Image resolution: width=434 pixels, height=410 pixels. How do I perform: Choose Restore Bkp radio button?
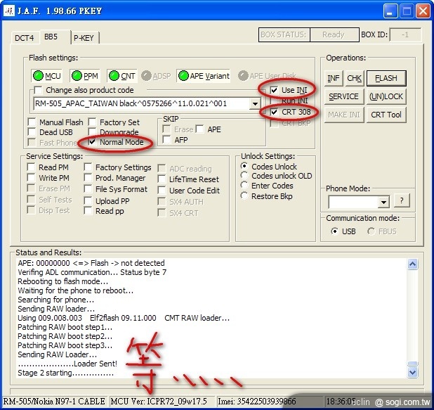click(244, 196)
